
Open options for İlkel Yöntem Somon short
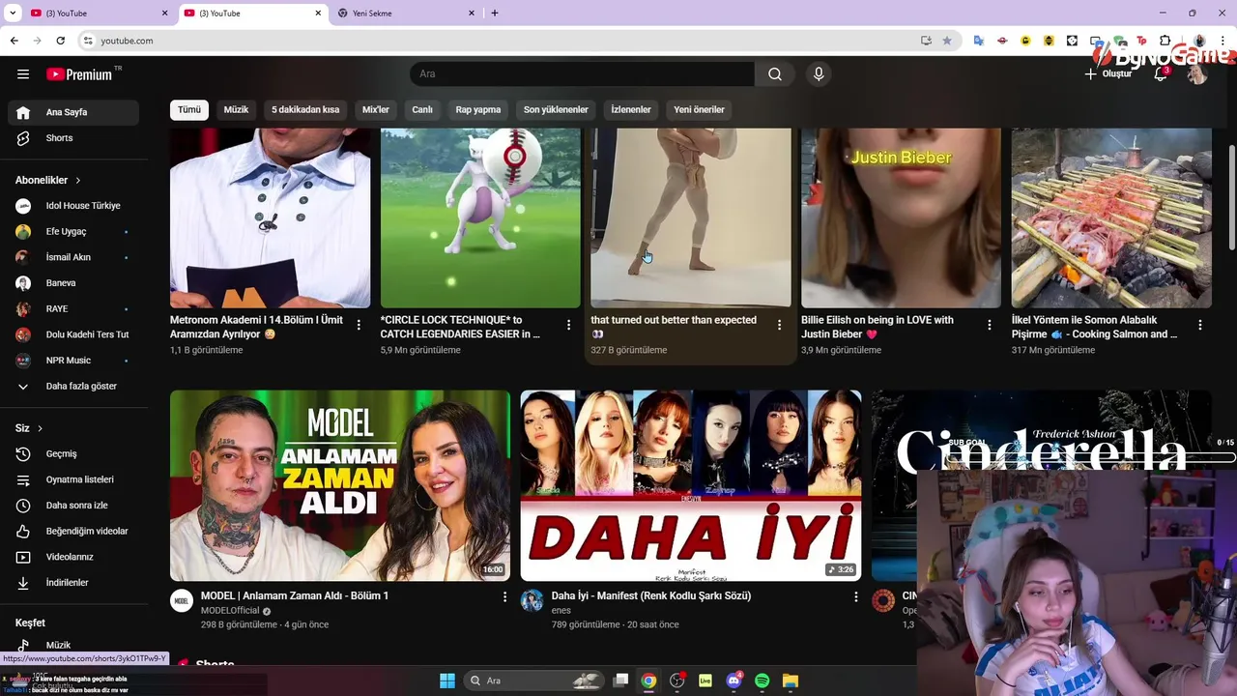(1199, 326)
